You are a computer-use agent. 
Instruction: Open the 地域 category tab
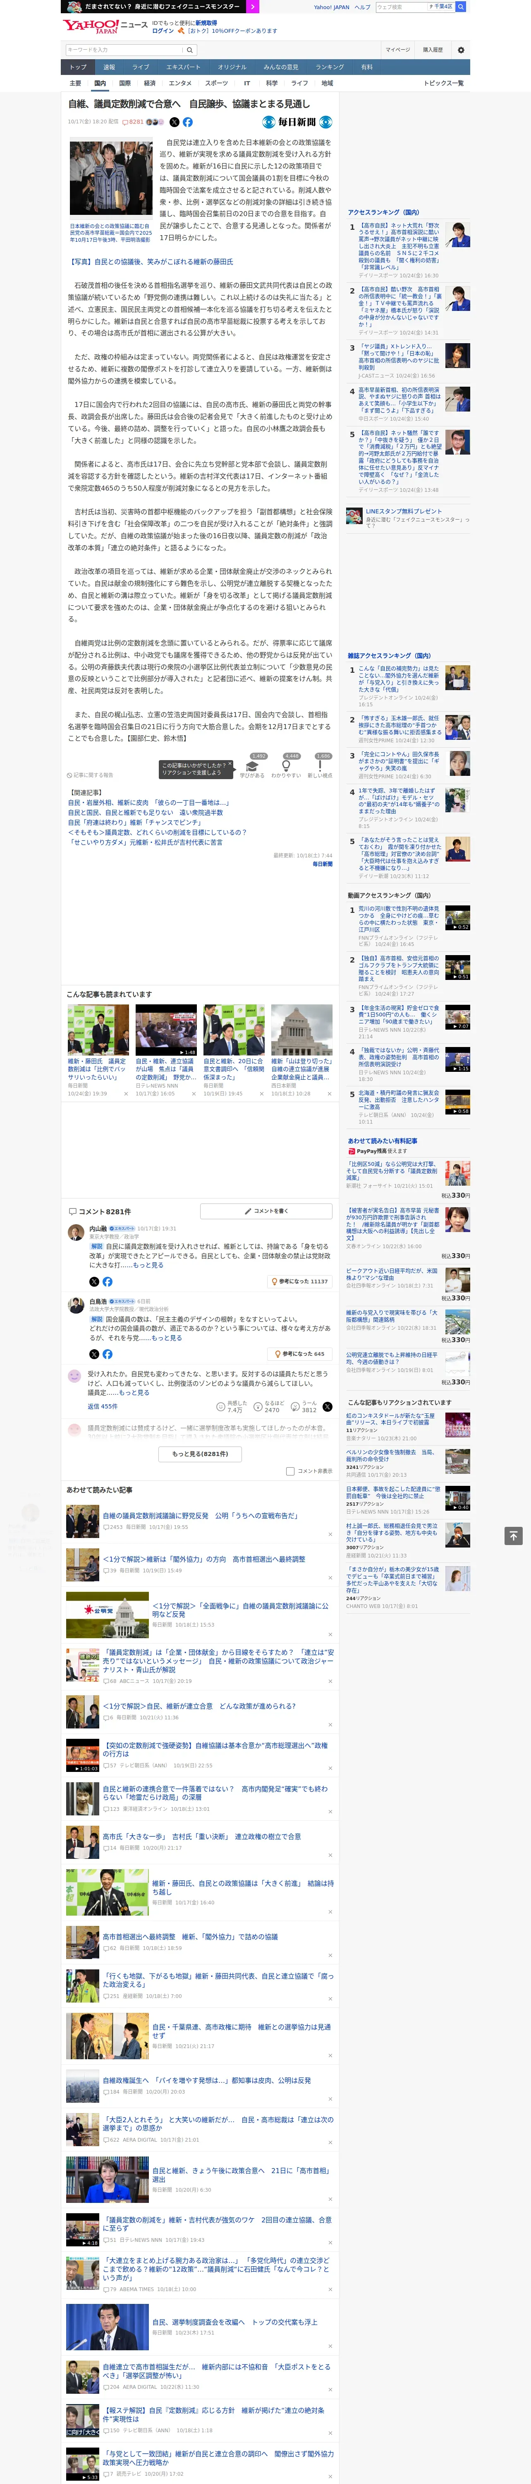(x=327, y=83)
